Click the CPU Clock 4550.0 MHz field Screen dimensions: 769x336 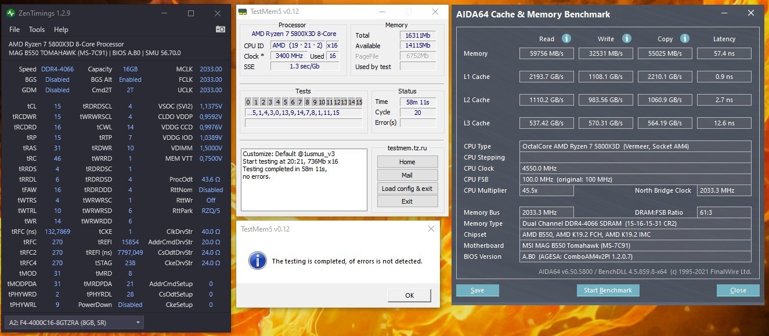(636, 168)
